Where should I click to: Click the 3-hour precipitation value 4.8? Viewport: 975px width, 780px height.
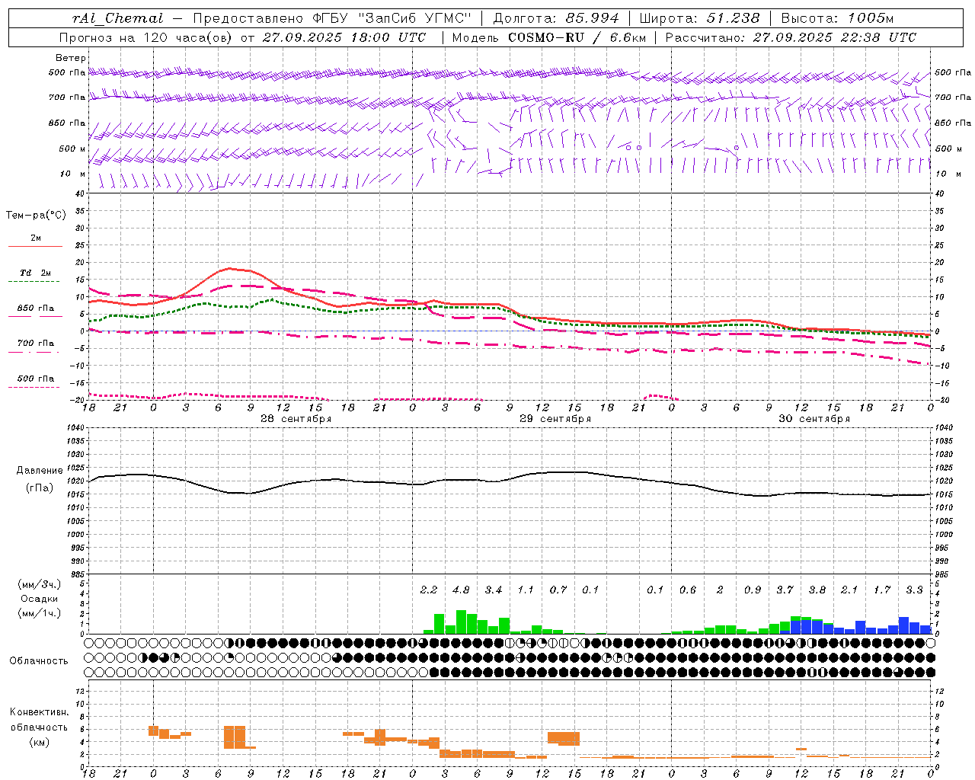coord(461,590)
